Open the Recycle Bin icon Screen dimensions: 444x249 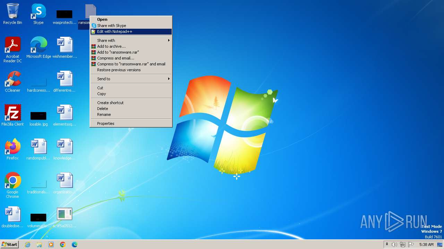[12, 14]
